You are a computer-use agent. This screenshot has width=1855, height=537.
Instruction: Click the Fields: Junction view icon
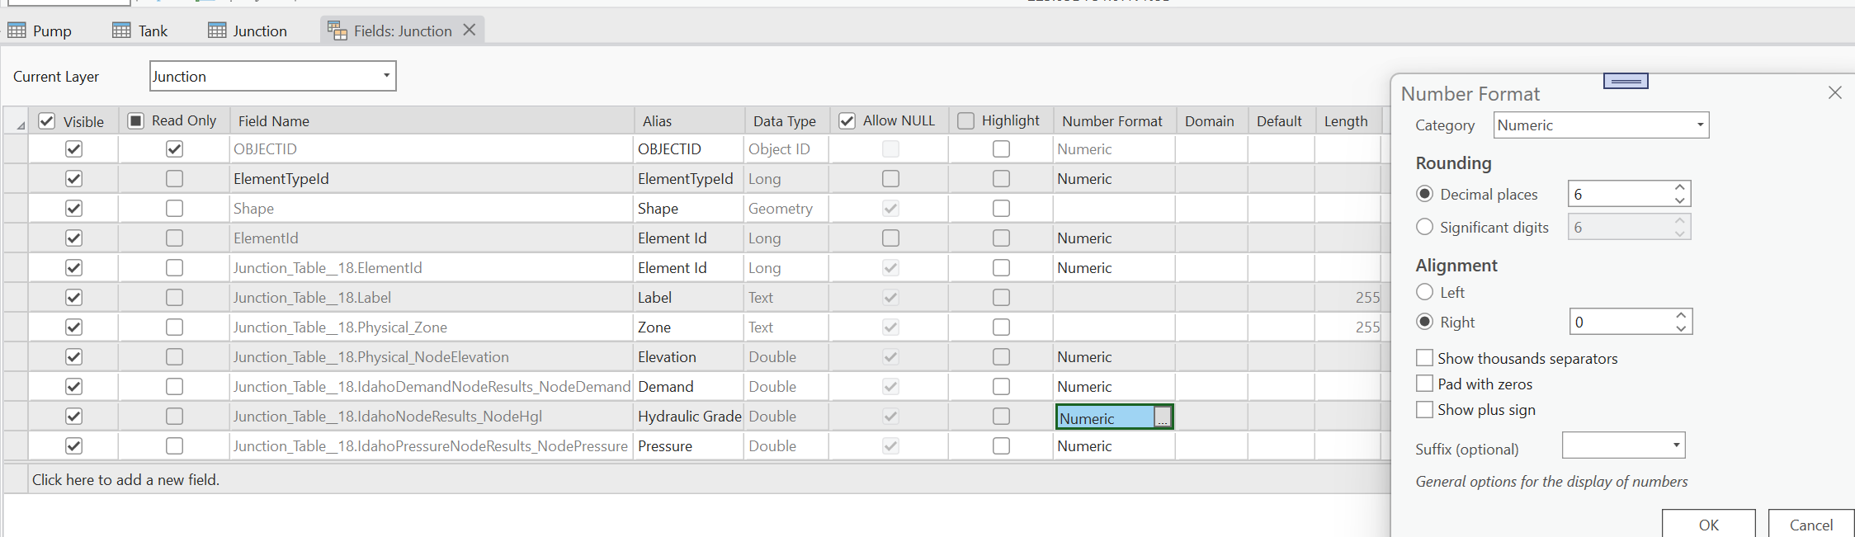337,31
